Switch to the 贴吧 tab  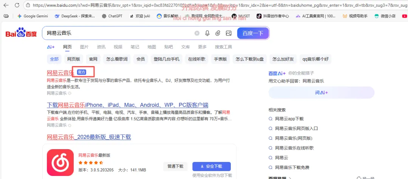click(168, 47)
